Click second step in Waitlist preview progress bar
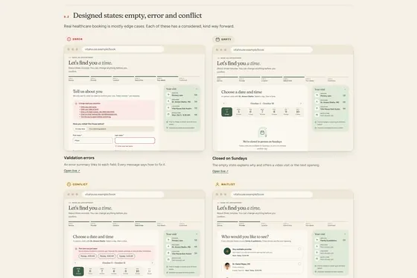The height and width of the screenshot is (278, 417). [x=249, y=224]
